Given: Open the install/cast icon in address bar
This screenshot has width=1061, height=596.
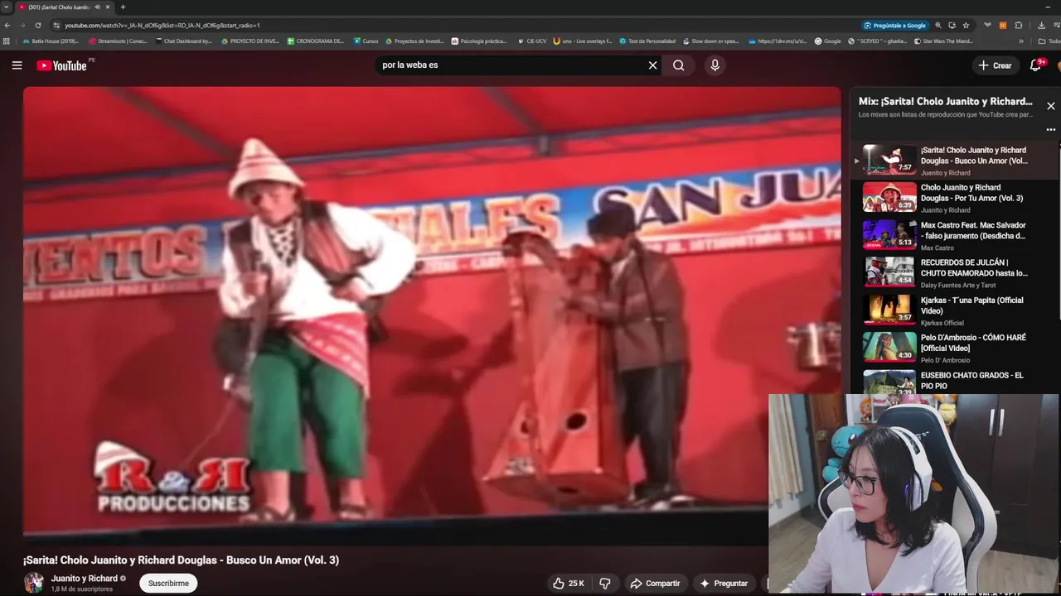Looking at the screenshot, I should pyautogui.click(x=952, y=26).
